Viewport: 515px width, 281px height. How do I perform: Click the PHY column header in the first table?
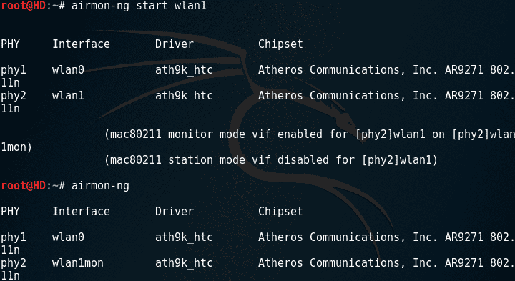[10, 44]
